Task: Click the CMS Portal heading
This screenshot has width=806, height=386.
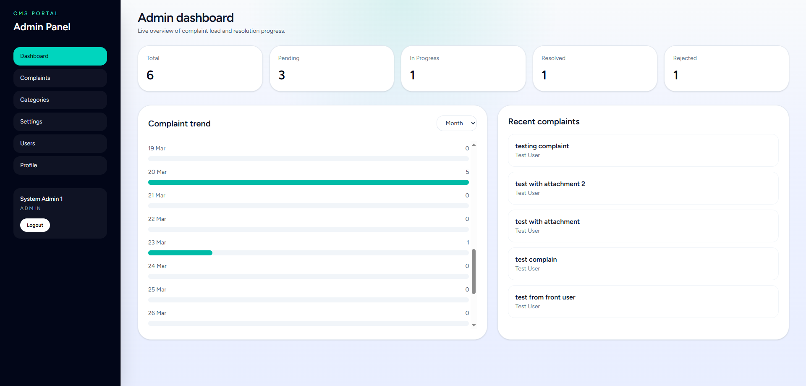Action: 36,13
